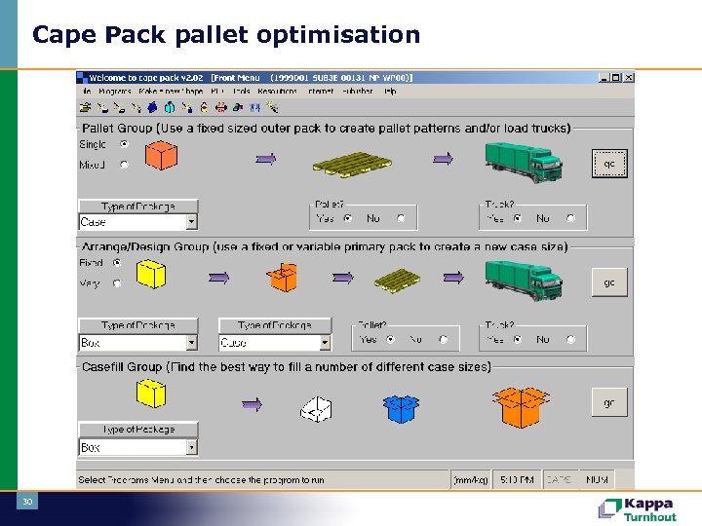The width and height of the screenshot is (702, 526).
Task: Open the Publisher menu
Action: 357,92
